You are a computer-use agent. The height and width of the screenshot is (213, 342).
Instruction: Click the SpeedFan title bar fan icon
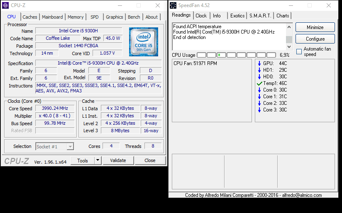[x=173, y=5]
